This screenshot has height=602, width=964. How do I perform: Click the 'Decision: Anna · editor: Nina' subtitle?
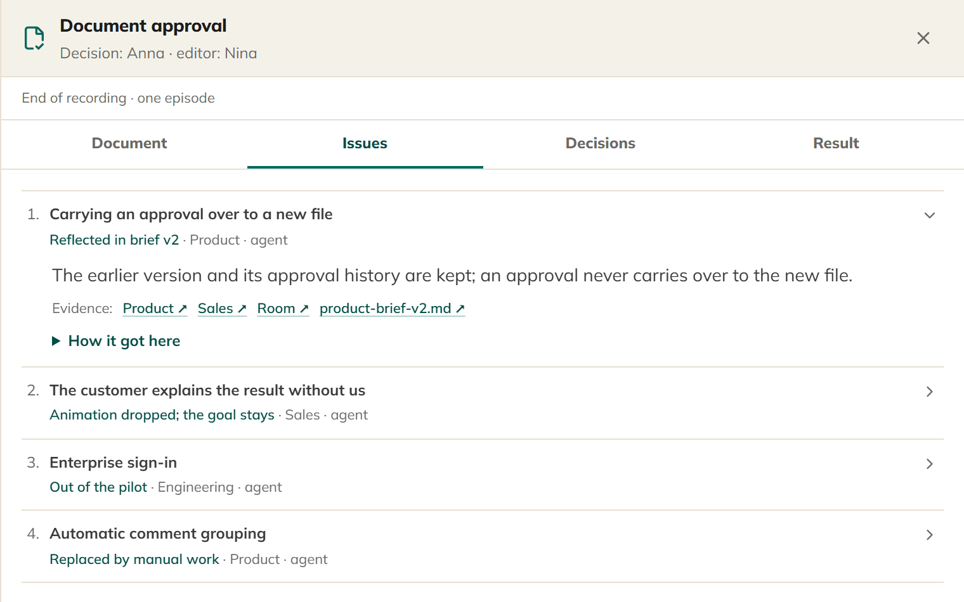pos(159,53)
